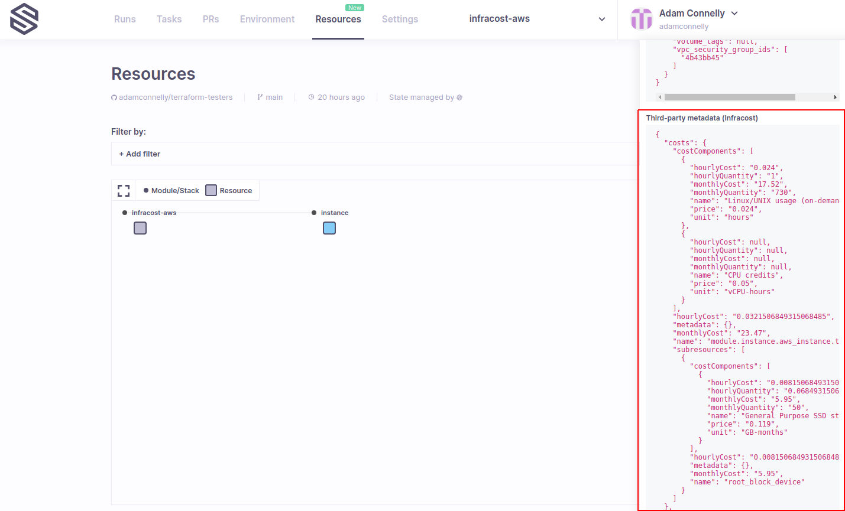Select the blue resource square under instance
845x511 pixels.
point(329,228)
